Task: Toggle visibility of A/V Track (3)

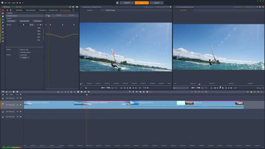Action: click(x=17, y=112)
